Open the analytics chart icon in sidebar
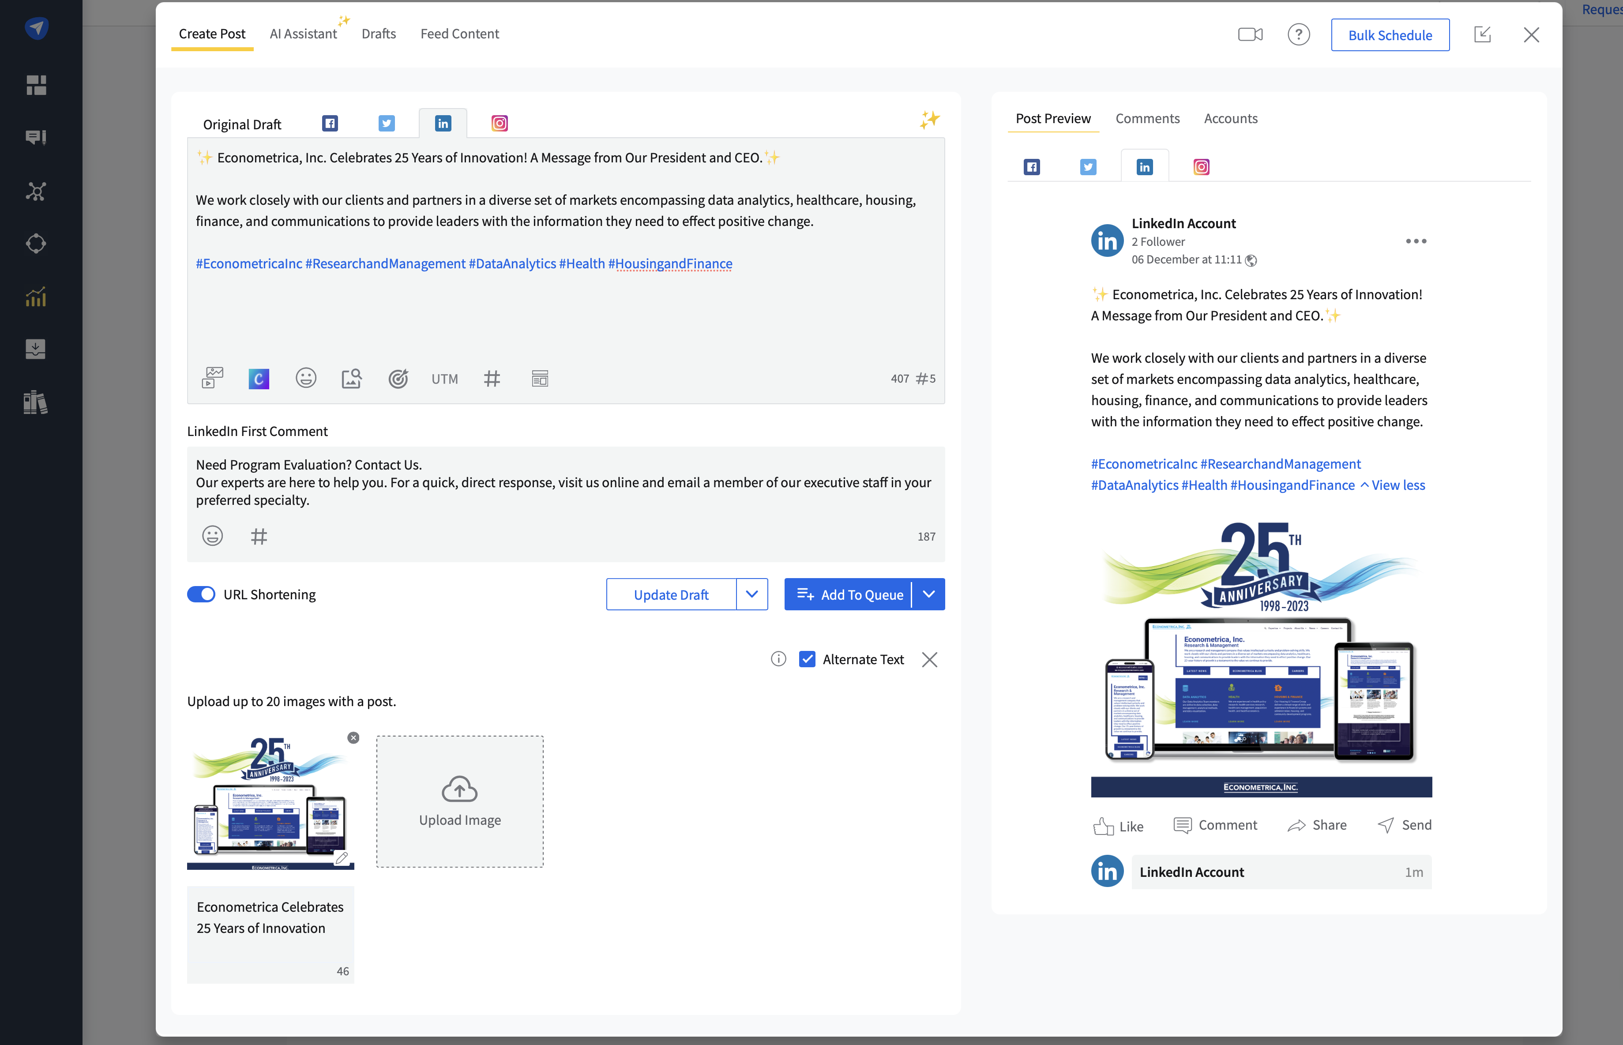Screen dimensions: 1623x1045 point(36,297)
